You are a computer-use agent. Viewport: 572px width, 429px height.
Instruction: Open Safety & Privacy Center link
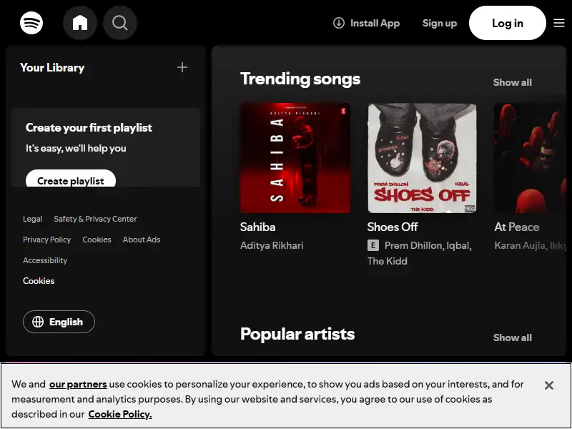tap(95, 219)
